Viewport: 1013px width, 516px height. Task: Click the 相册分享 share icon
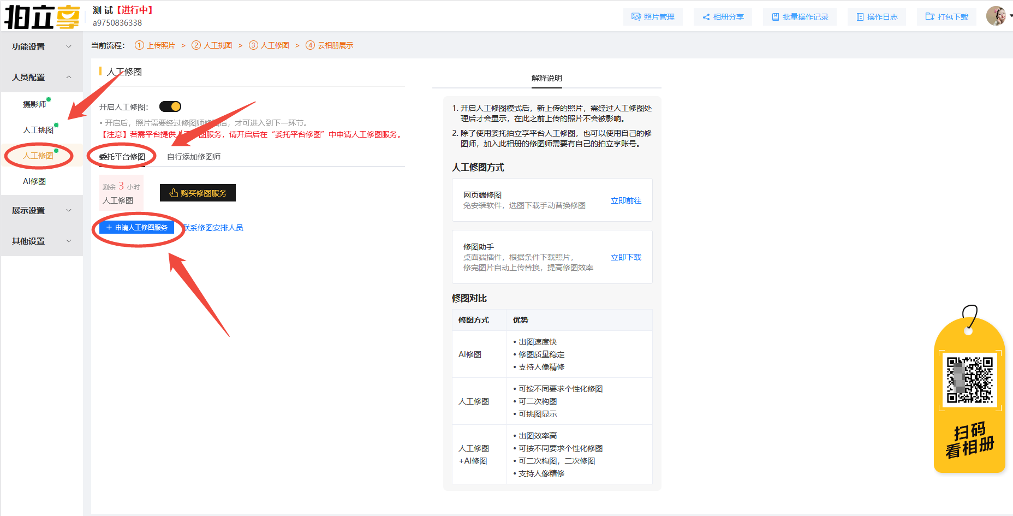pos(706,17)
